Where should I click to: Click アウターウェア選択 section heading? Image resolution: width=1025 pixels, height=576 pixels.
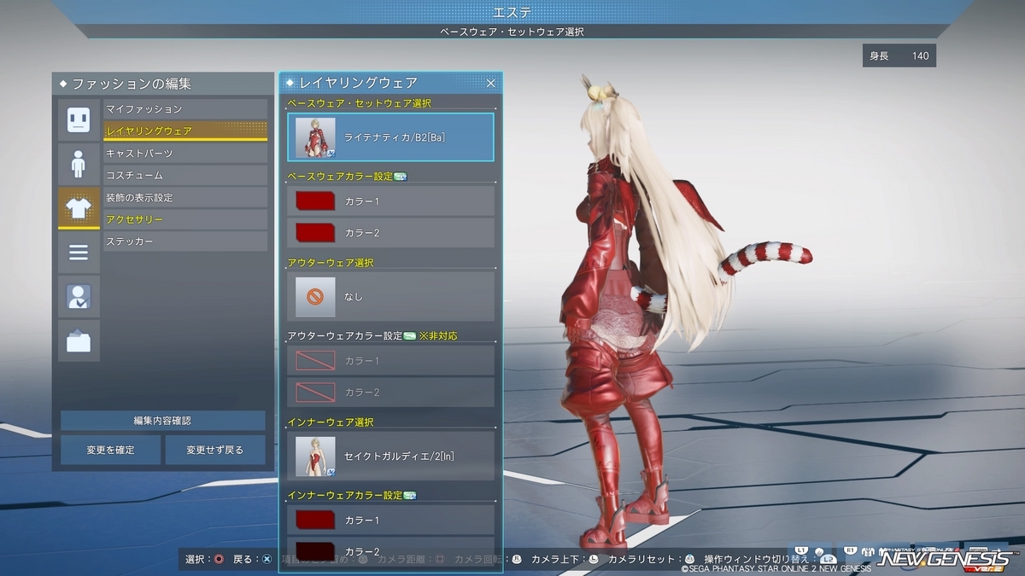(331, 263)
